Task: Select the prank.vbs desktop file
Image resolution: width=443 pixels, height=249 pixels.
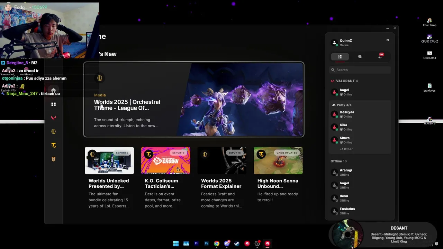Action: 430,88
